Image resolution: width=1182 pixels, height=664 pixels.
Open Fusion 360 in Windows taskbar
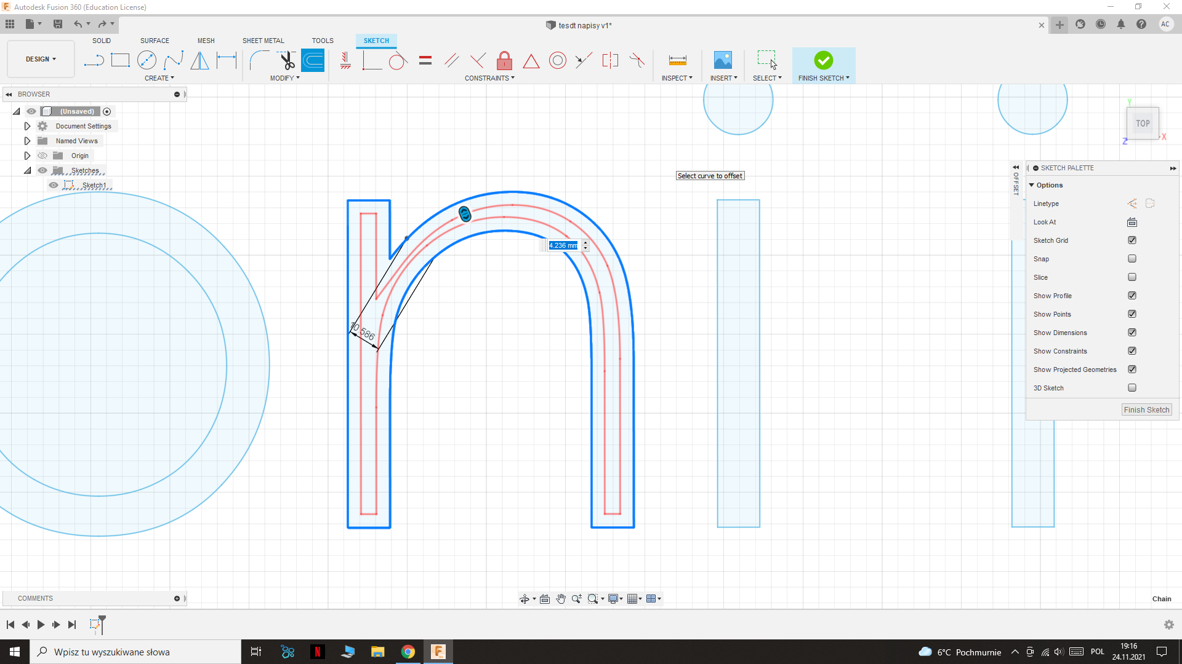tap(438, 652)
